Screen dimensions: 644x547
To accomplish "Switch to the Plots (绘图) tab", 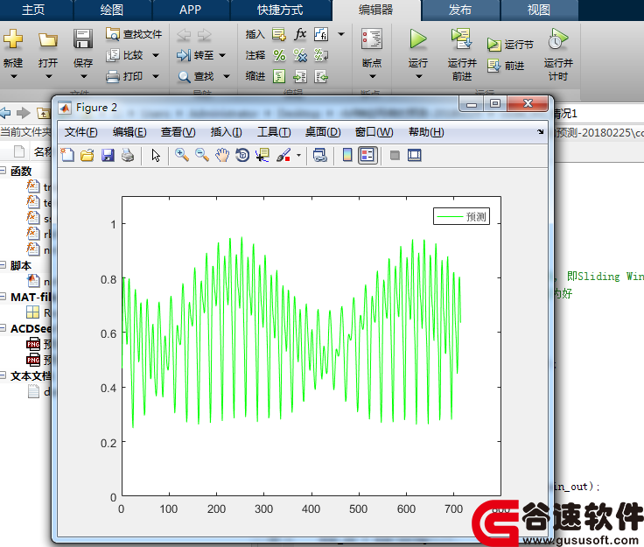I will coord(112,10).
